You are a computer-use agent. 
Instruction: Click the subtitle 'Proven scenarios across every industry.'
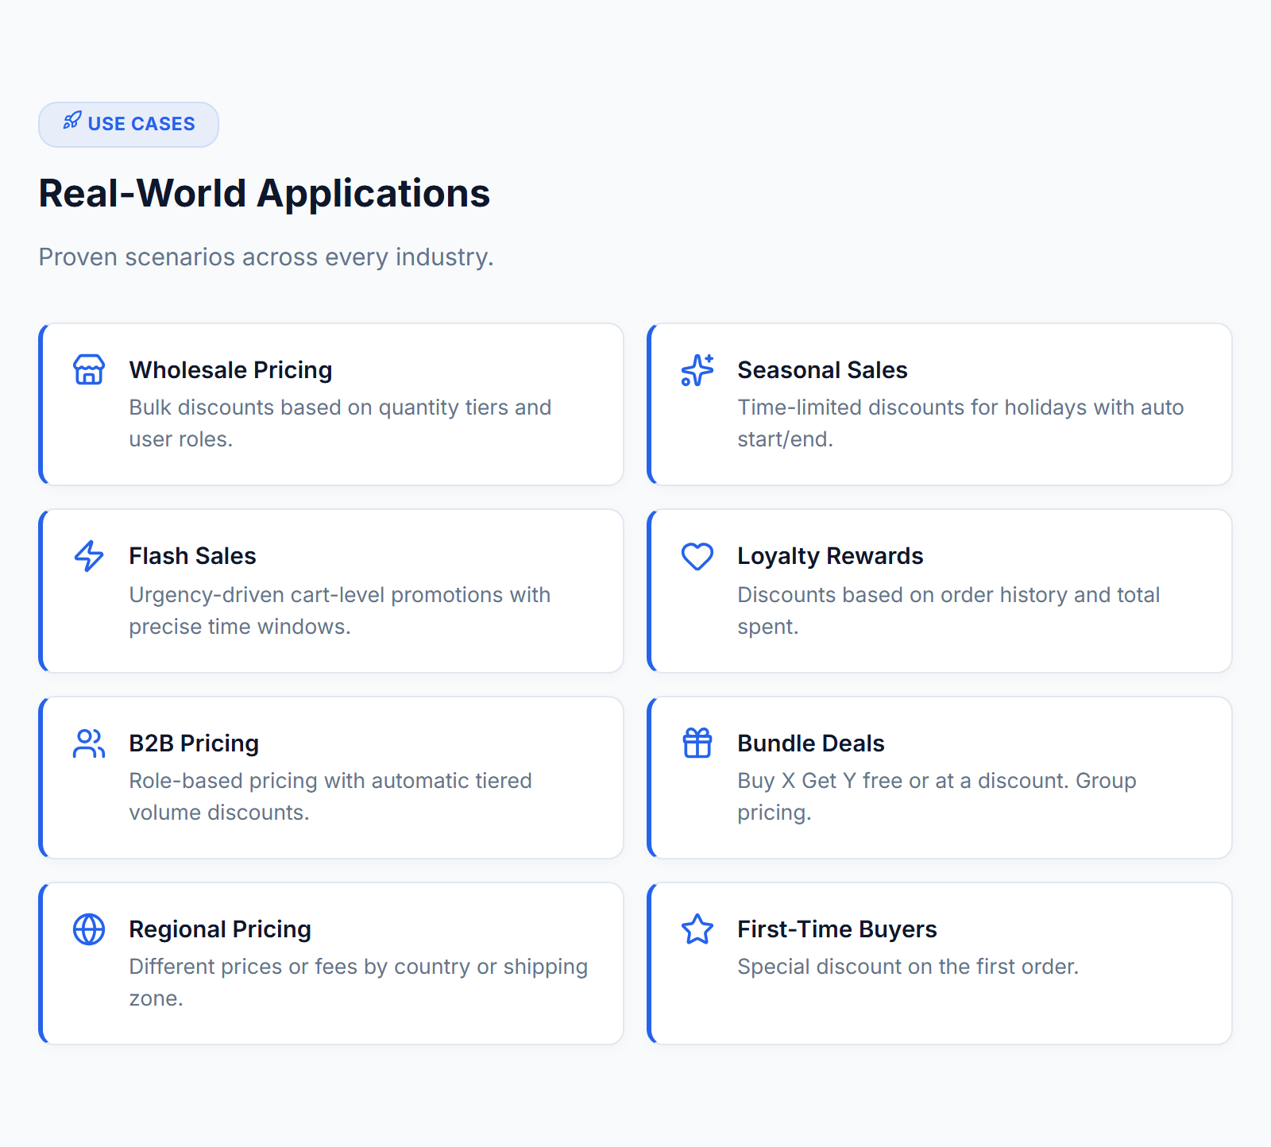pos(266,257)
